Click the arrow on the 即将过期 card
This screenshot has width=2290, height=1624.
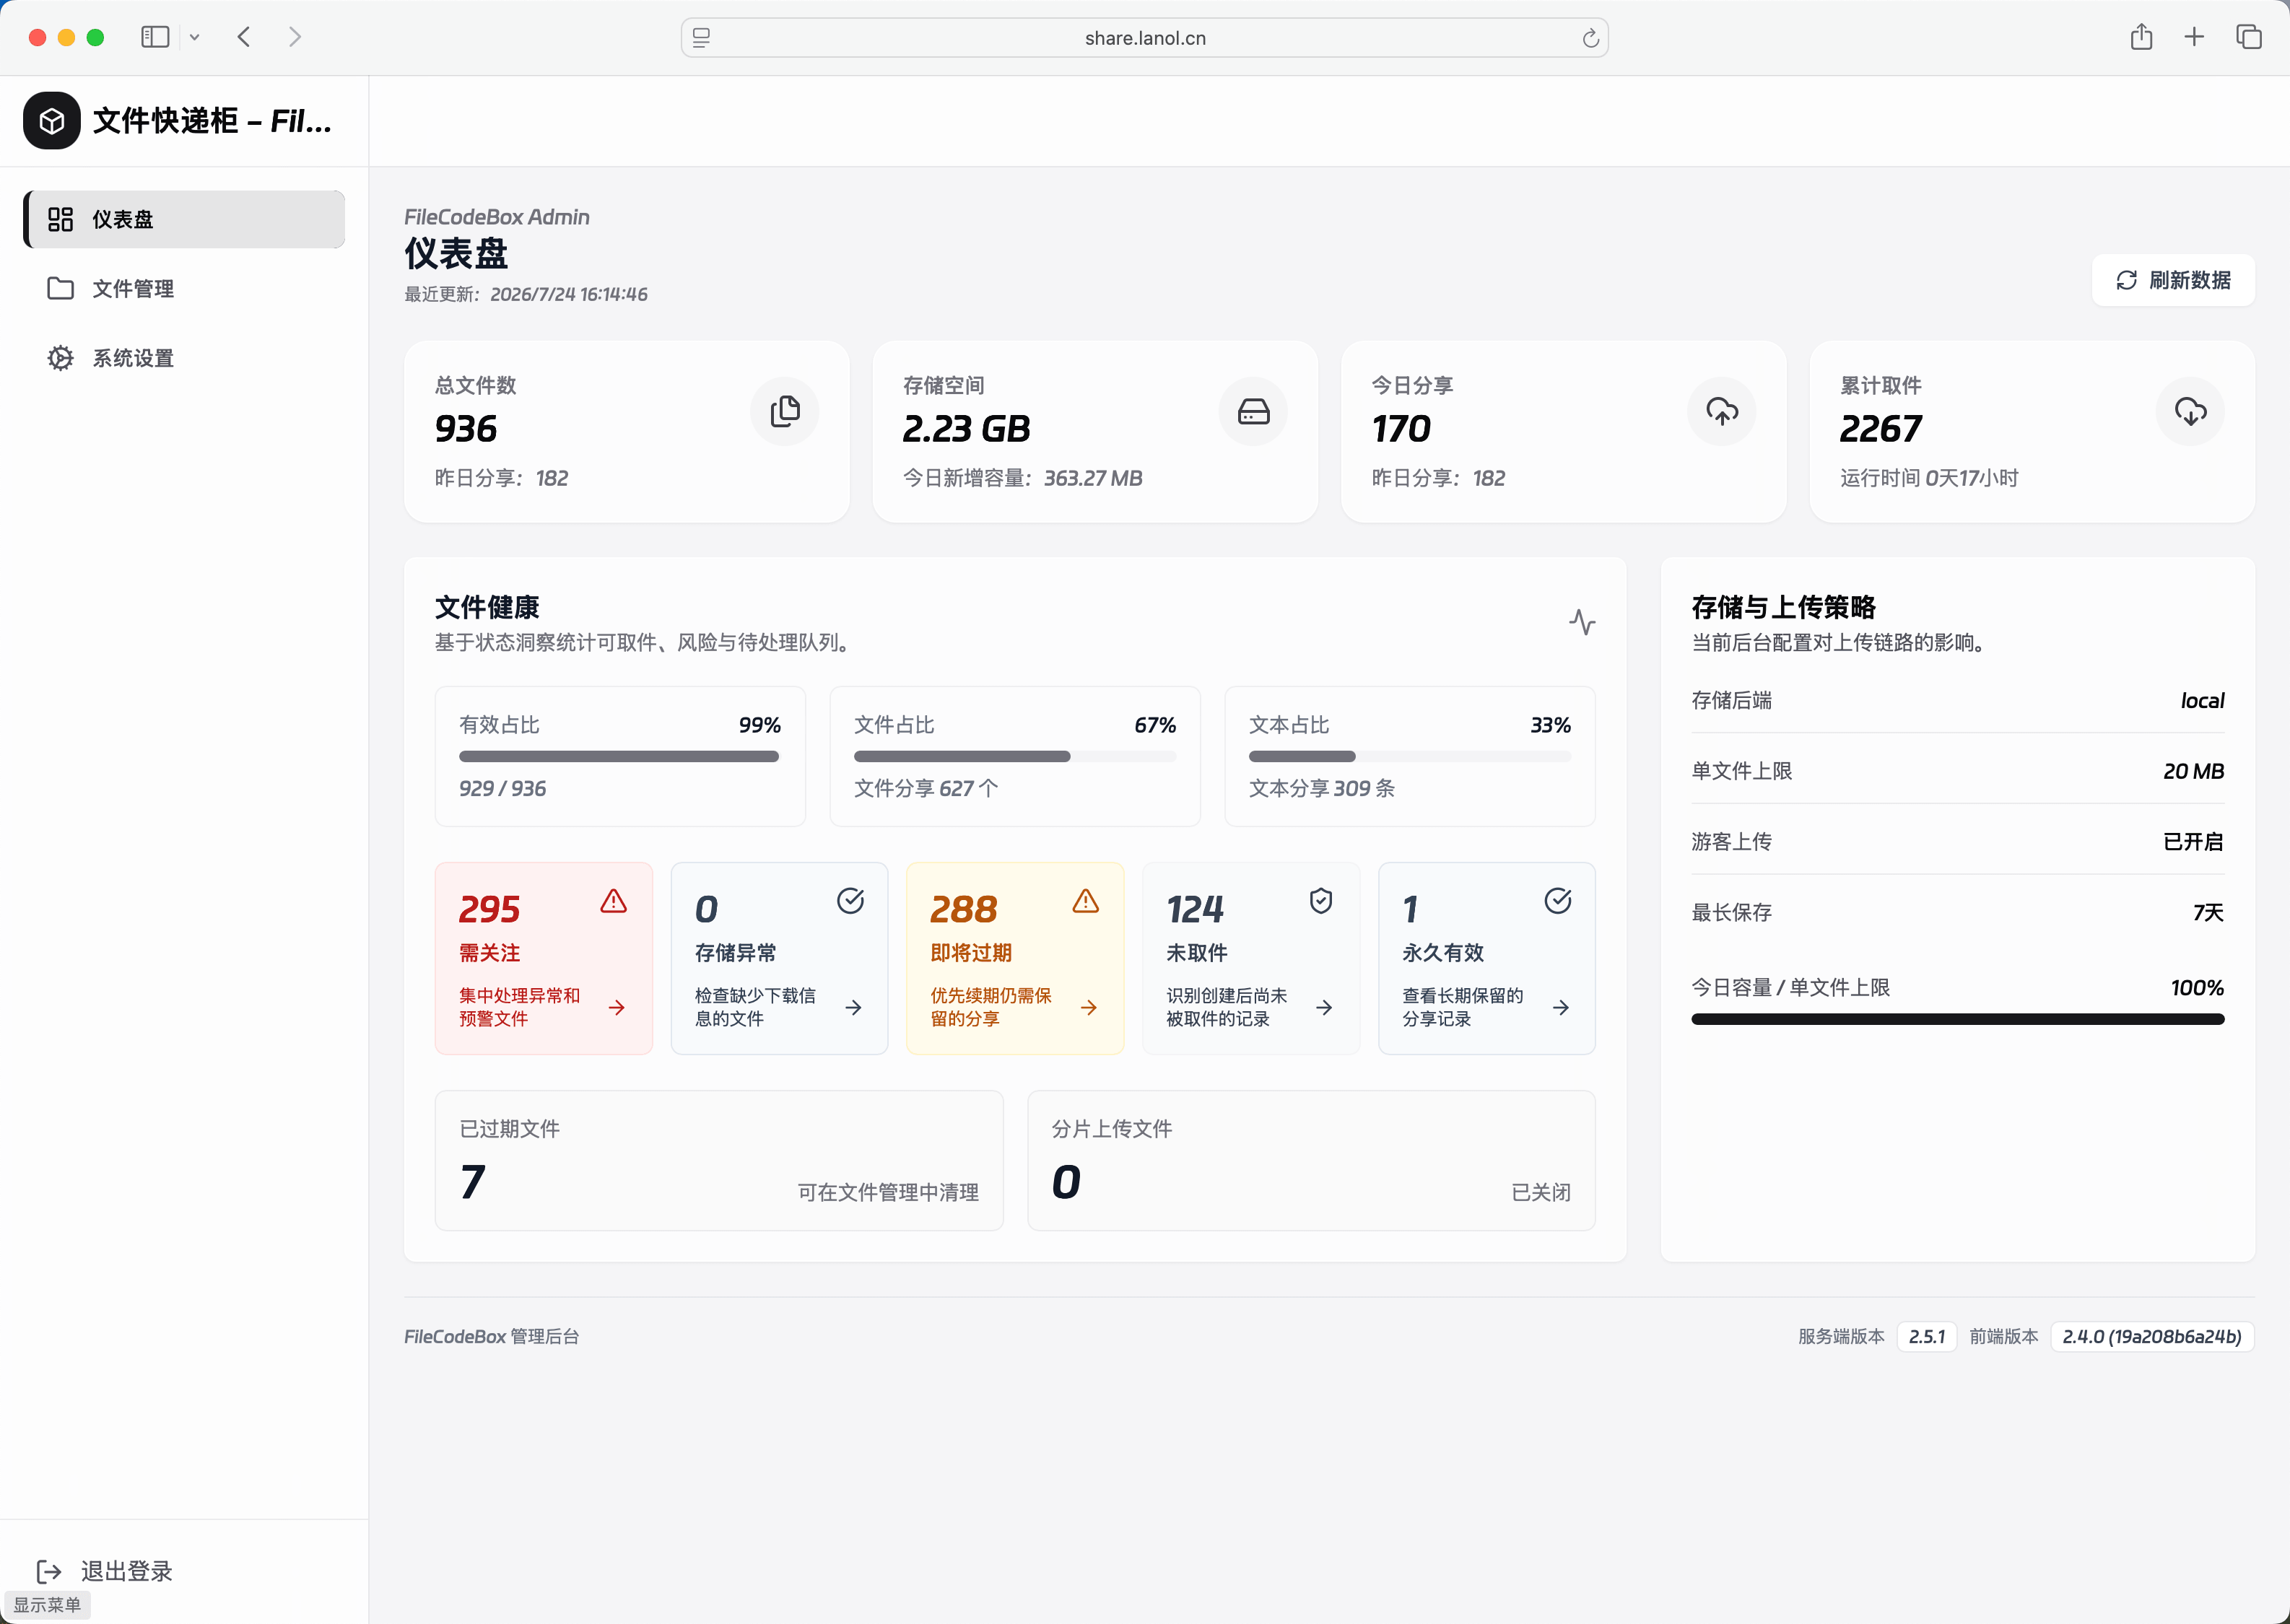[x=1089, y=1007]
